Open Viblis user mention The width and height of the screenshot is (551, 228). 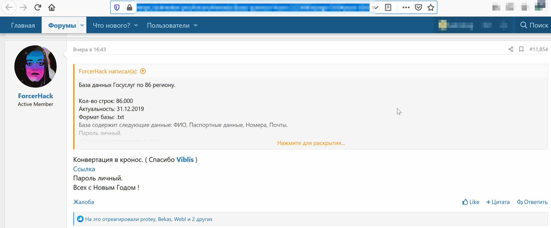click(185, 159)
